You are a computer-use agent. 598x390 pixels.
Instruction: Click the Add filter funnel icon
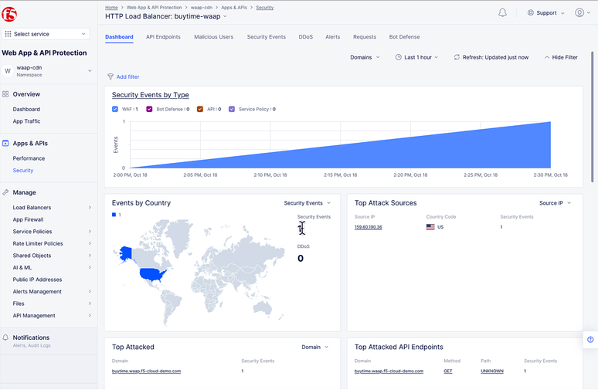110,76
